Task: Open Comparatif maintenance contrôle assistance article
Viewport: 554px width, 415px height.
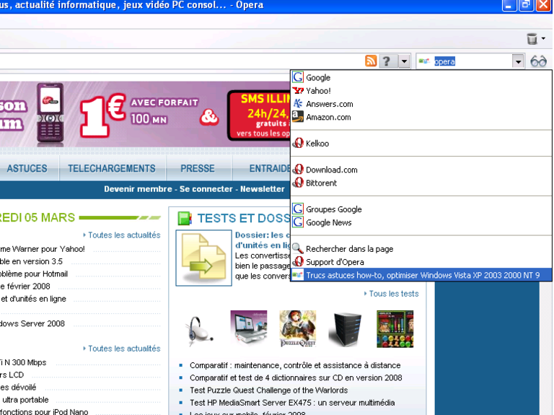Action: tap(295, 365)
